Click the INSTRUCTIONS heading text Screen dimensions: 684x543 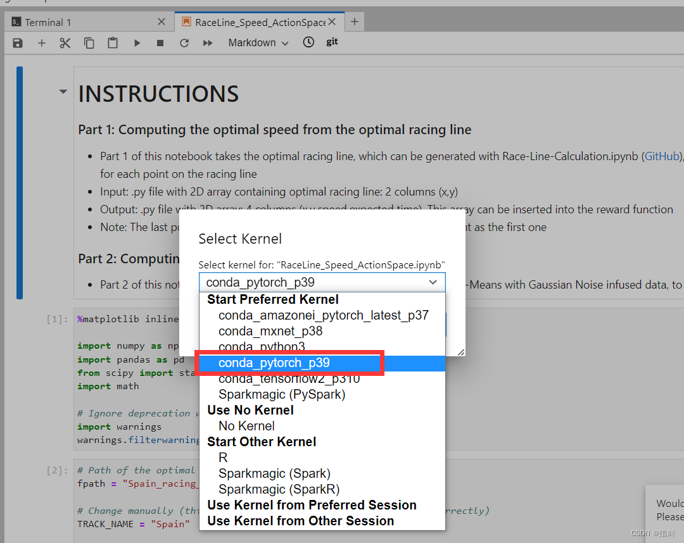coord(158,94)
